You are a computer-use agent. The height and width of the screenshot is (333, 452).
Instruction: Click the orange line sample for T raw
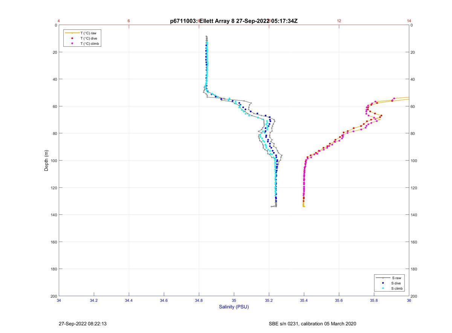pos(72,33)
